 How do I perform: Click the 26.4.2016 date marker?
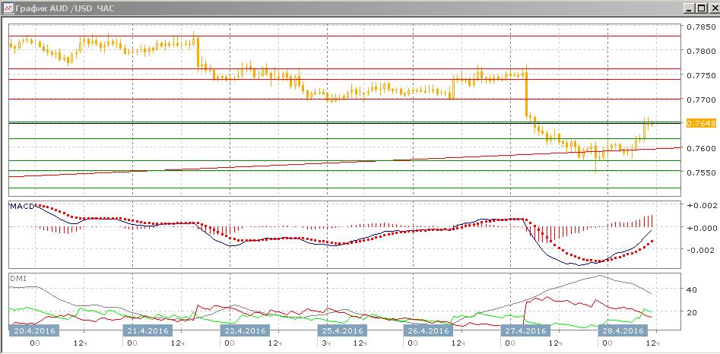tap(428, 330)
